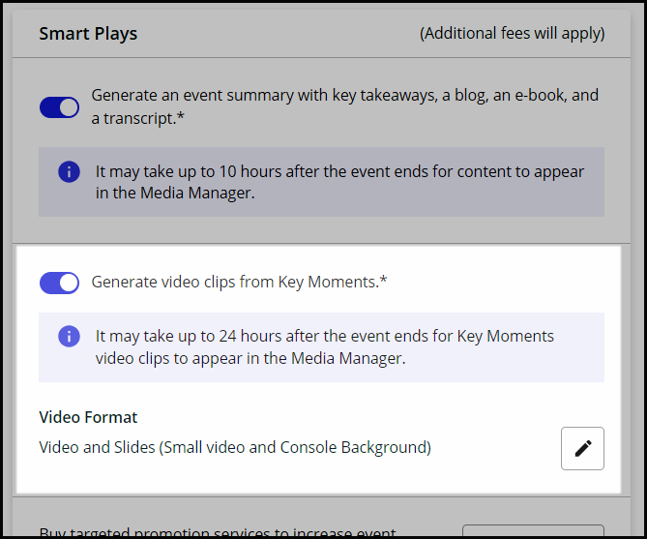Click the asterisk after "Key Moments." label
647x539 pixels.
383,282
